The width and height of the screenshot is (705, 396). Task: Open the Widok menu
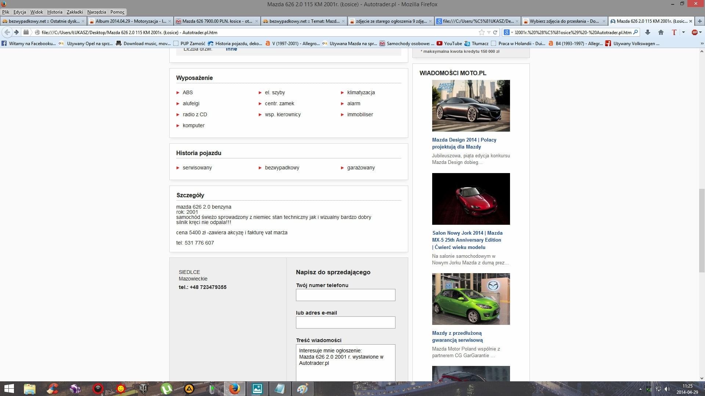tap(36, 12)
